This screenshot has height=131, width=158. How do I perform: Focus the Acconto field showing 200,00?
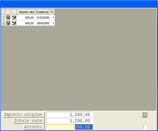click(70, 127)
